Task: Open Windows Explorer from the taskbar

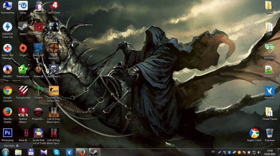Action: tap(18, 152)
